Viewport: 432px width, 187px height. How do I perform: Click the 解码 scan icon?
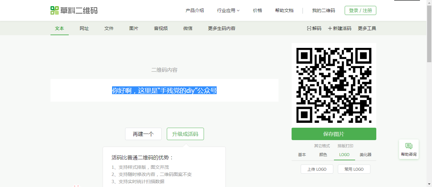point(309,28)
